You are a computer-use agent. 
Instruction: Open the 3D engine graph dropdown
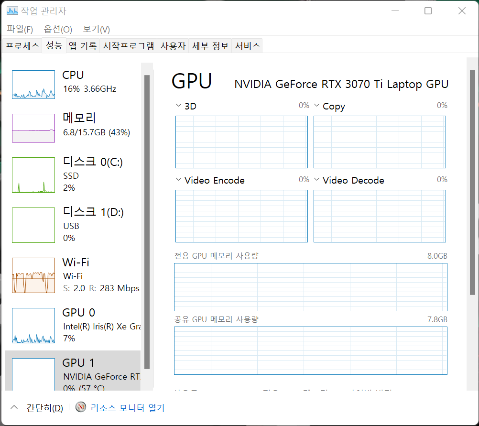tap(179, 106)
